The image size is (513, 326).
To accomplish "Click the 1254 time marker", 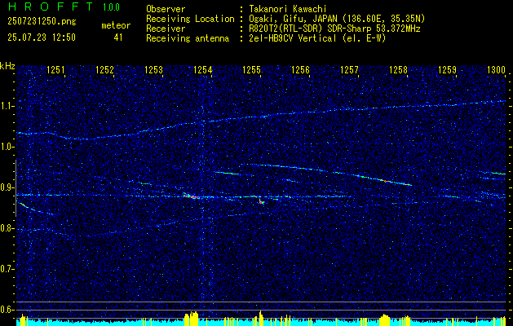I will [202, 69].
